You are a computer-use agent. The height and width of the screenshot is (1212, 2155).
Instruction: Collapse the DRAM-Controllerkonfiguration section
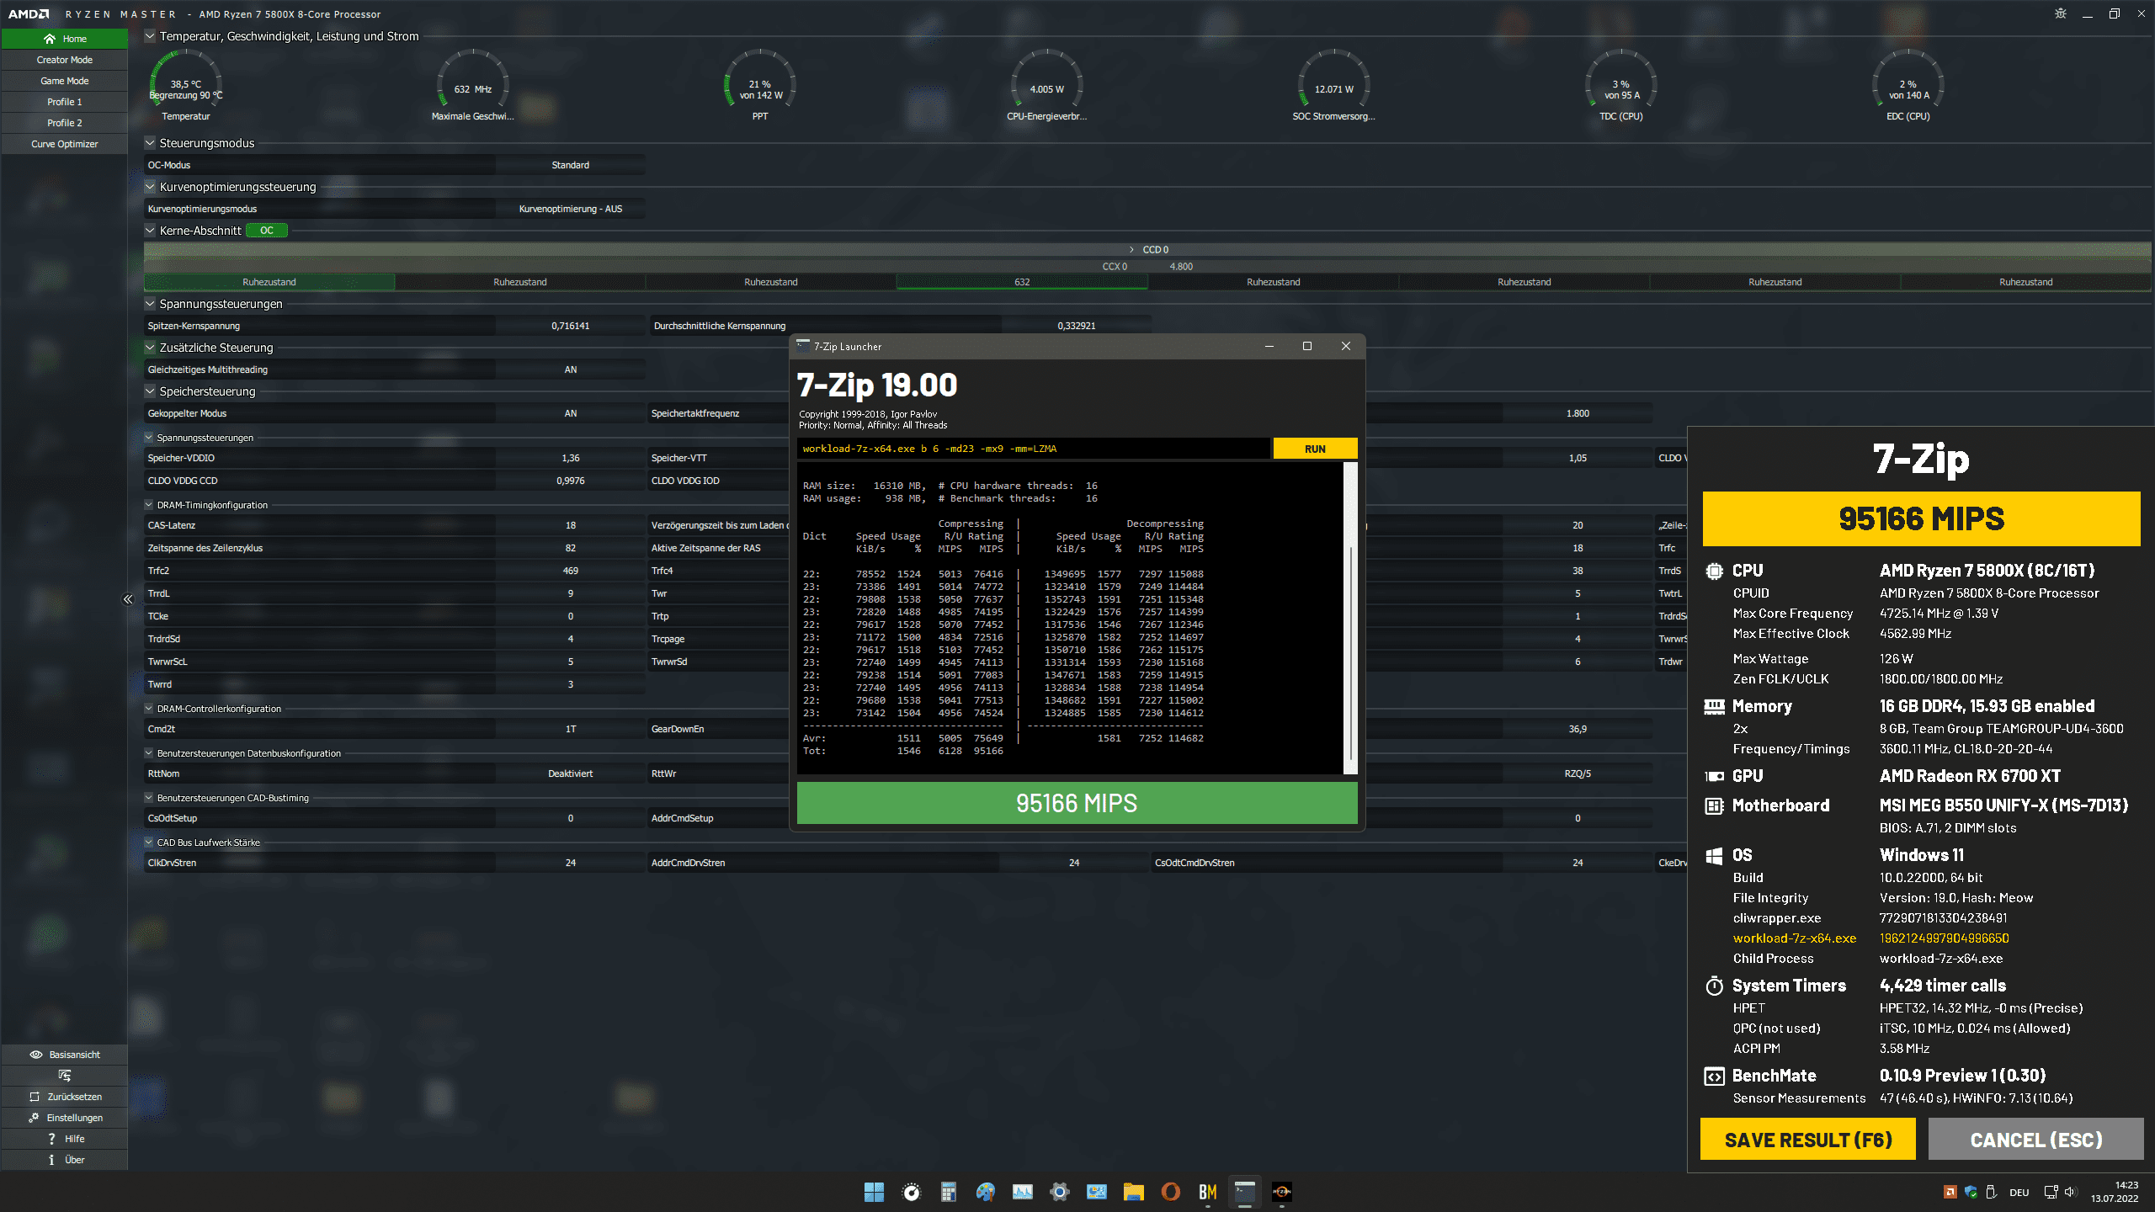coord(149,709)
